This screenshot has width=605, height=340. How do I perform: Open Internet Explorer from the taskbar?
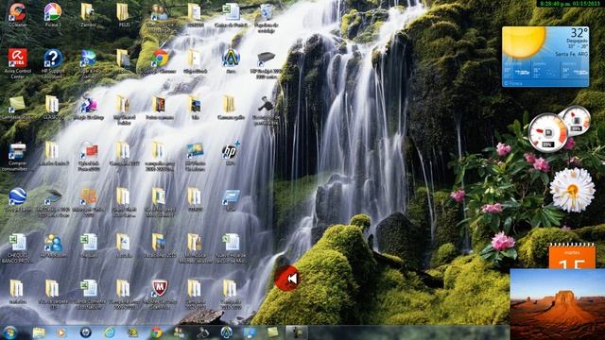click(110, 332)
